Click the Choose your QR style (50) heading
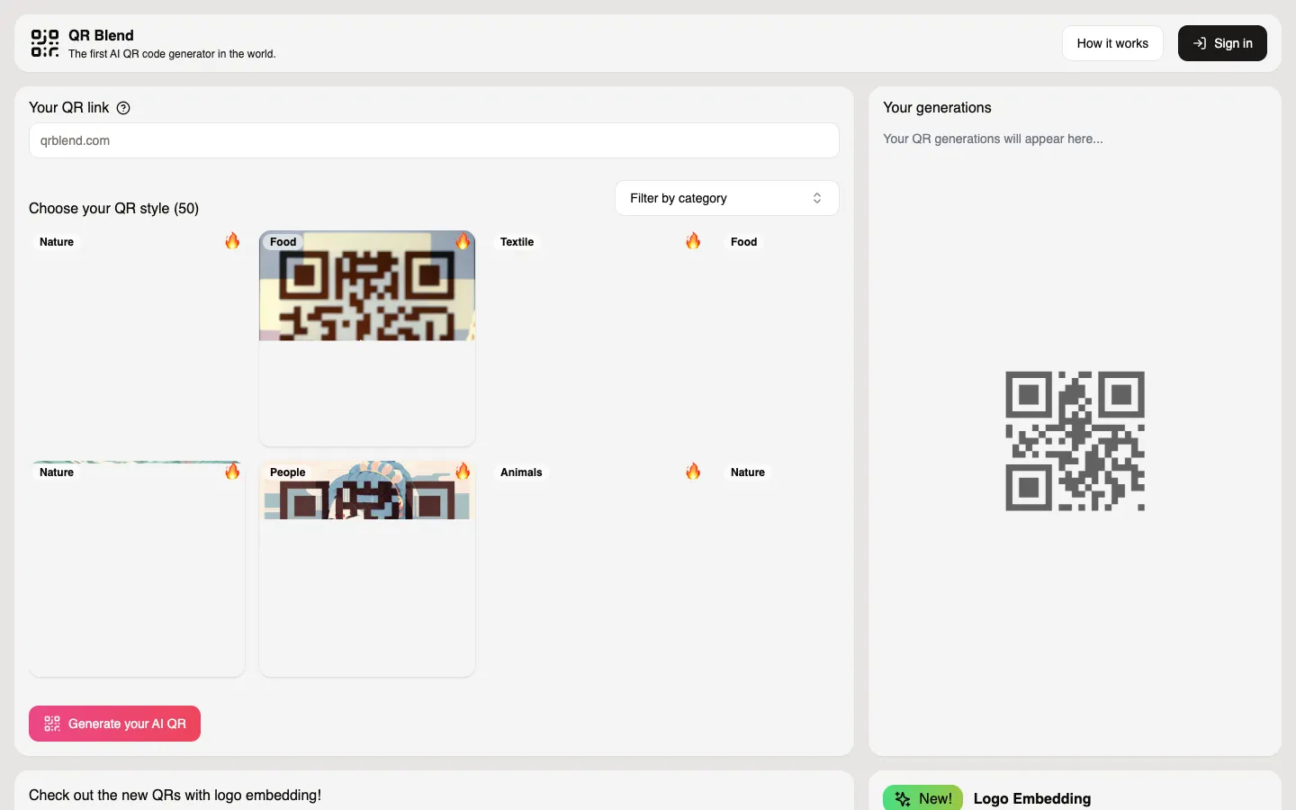 pos(113,208)
